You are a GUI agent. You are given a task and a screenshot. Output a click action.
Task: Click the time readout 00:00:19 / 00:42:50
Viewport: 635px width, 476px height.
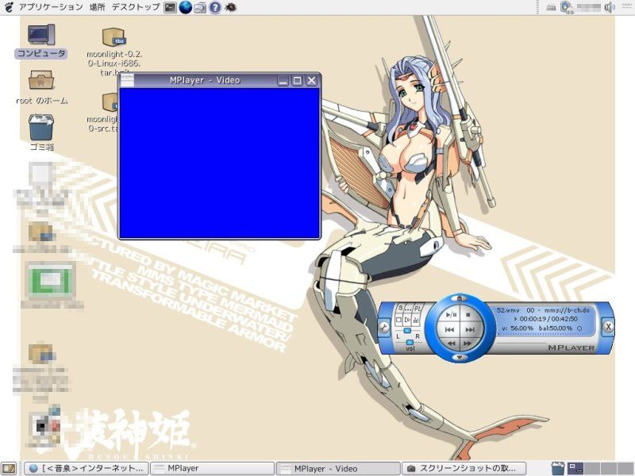(548, 319)
